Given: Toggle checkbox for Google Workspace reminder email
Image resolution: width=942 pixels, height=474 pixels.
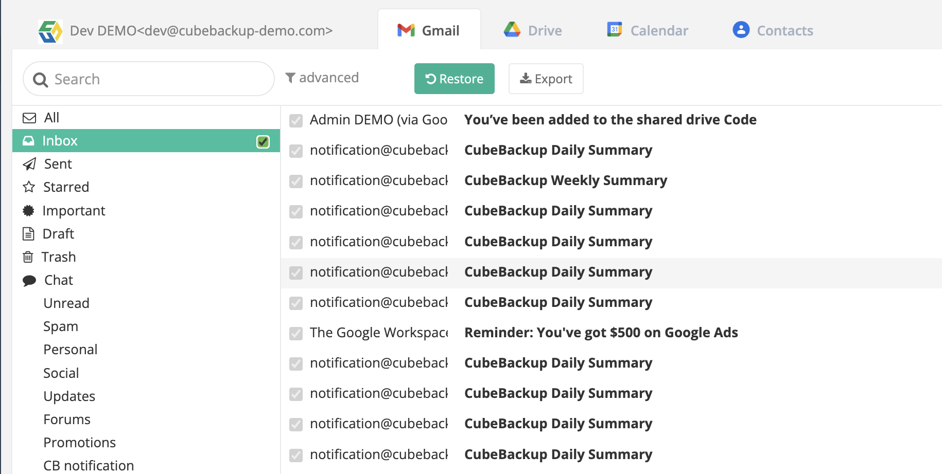Looking at the screenshot, I should (296, 334).
